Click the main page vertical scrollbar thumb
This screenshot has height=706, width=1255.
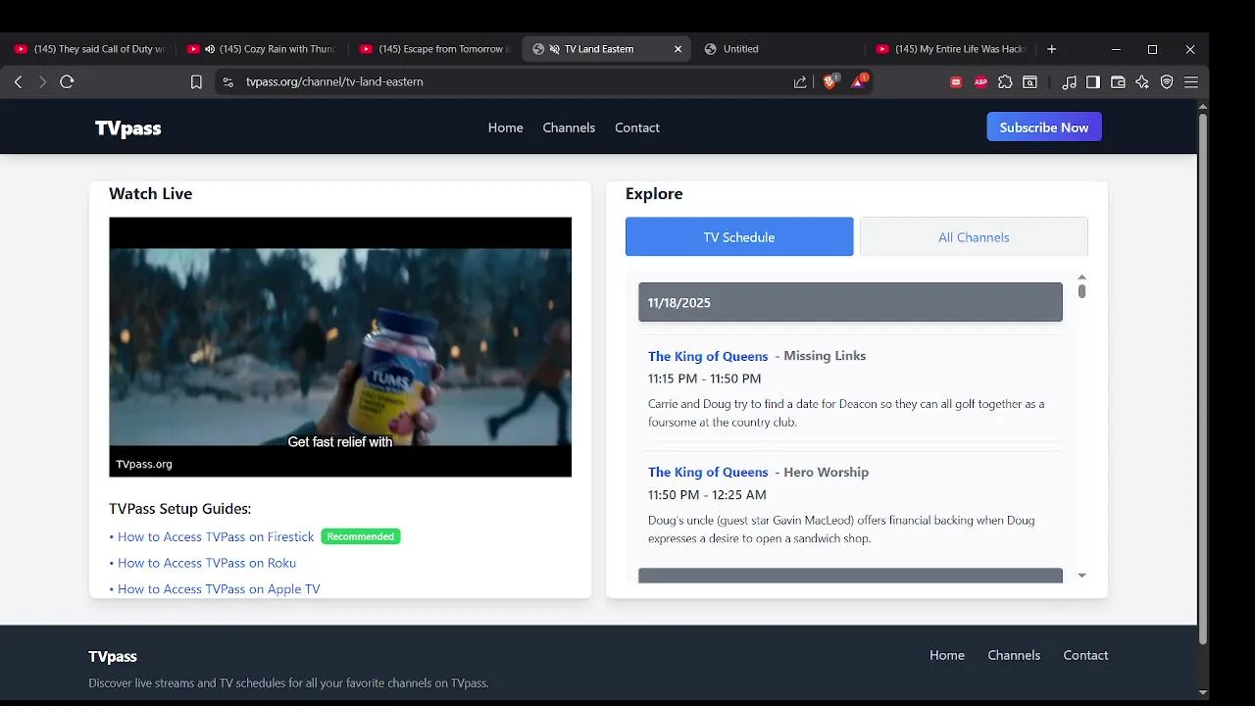[x=1203, y=378]
